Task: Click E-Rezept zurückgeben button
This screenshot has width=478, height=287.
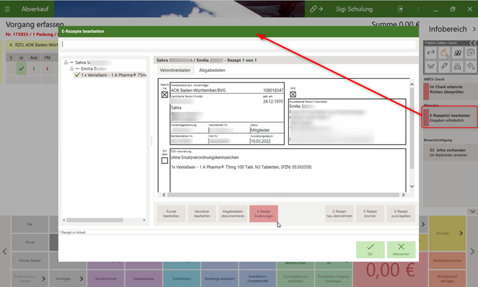Action: (401, 213)
